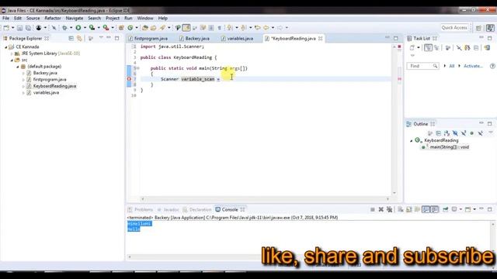Open the Navigate menu
Viewport: 497px width, 279px height.
(75, 19)
